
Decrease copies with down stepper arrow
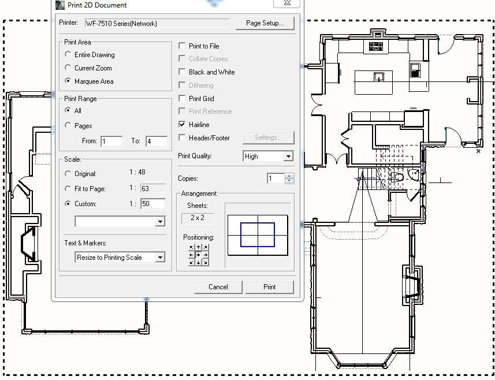click(289, 181)
